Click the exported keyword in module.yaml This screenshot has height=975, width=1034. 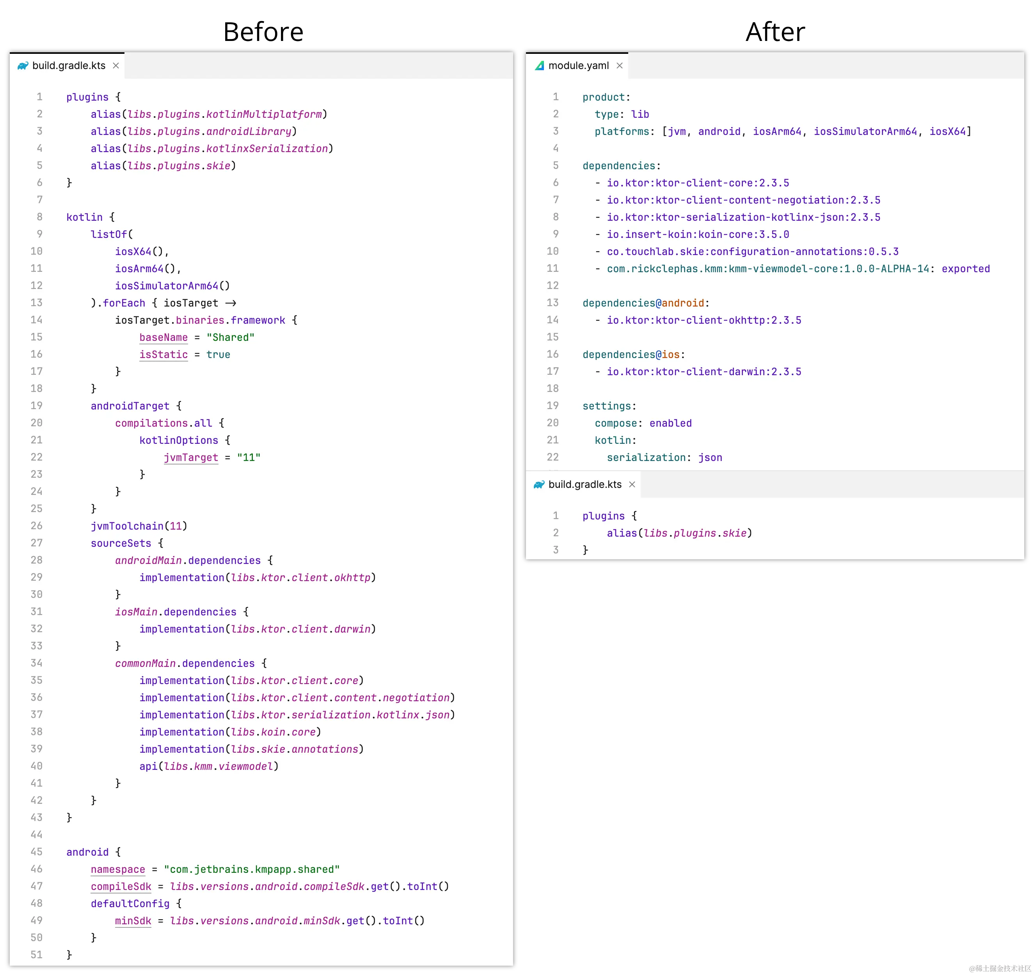(965, 269)
